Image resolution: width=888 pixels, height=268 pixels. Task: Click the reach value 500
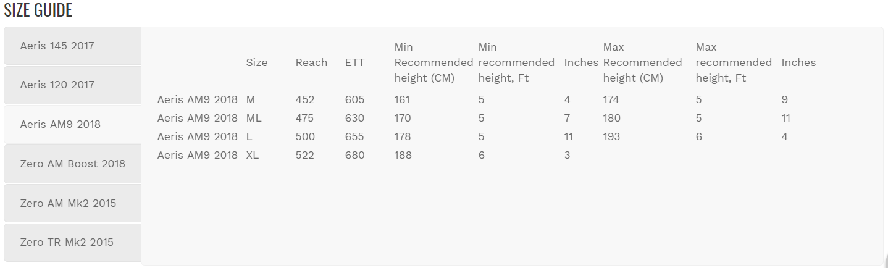(x=305, y=136)
